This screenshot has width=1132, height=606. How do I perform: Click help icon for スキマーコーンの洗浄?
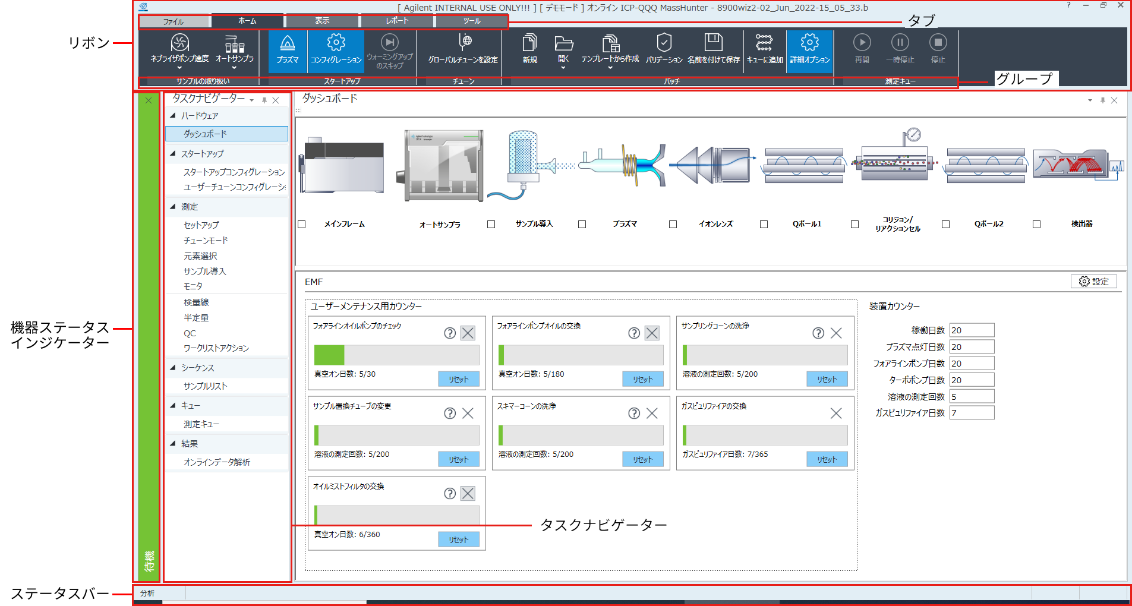click(634, 414)
